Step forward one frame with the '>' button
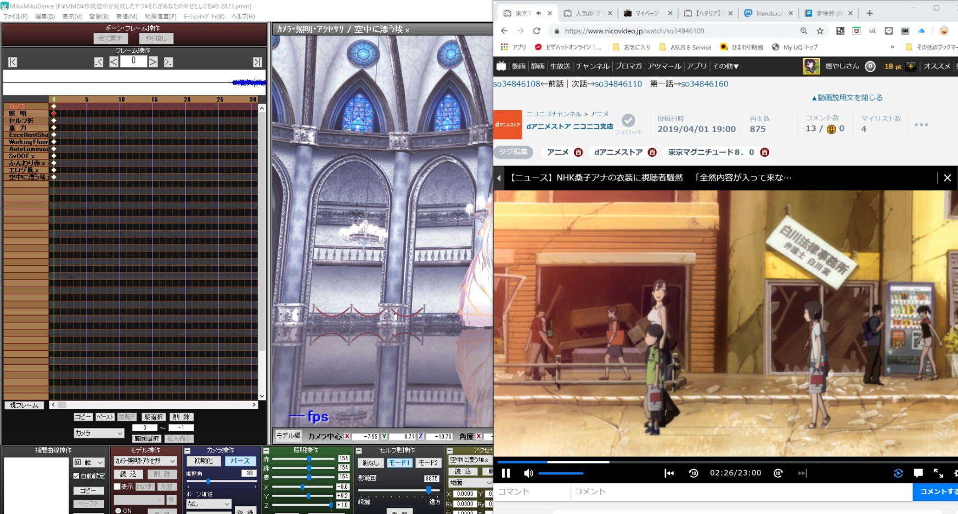 coord(154,62)
